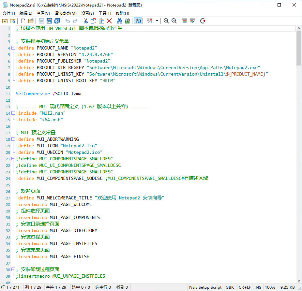
Task: Click the Replace toolbar icon
Action: 127,21
